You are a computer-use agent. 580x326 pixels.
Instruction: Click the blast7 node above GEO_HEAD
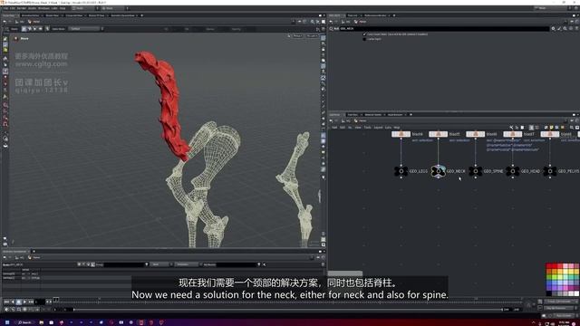513,134
